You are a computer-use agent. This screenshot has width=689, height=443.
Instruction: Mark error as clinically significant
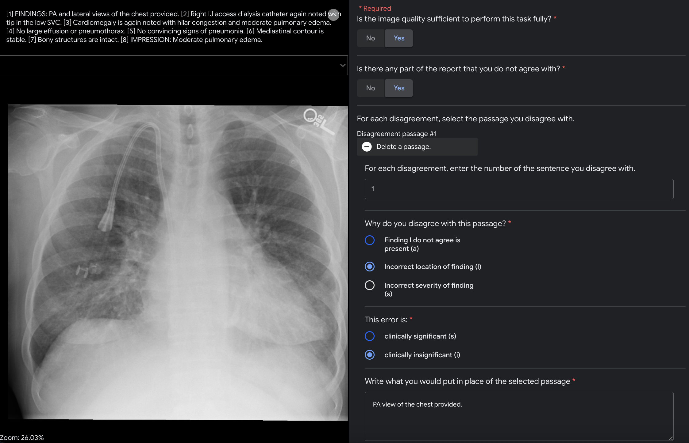(x=370, y=336)
